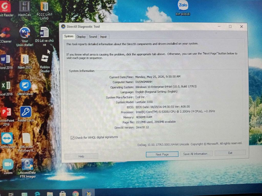The image size is (262, 196).
Task: Click Microsoft Edge in the taskbar
Action: [37, 194]
